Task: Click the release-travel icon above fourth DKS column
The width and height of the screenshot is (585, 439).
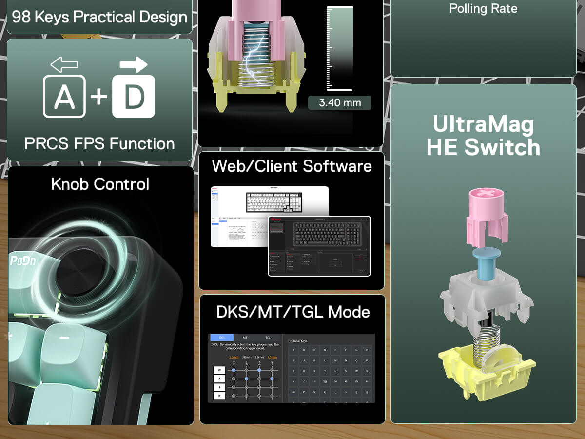Action: (272, 362)
